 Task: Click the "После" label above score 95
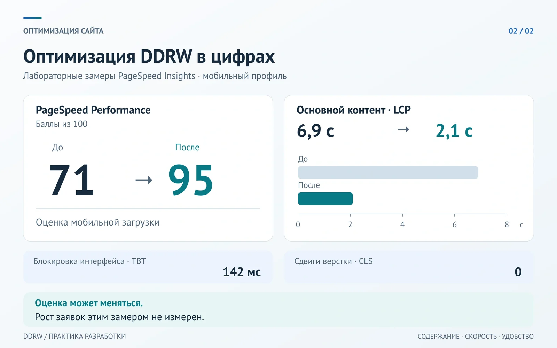(187, 147)
